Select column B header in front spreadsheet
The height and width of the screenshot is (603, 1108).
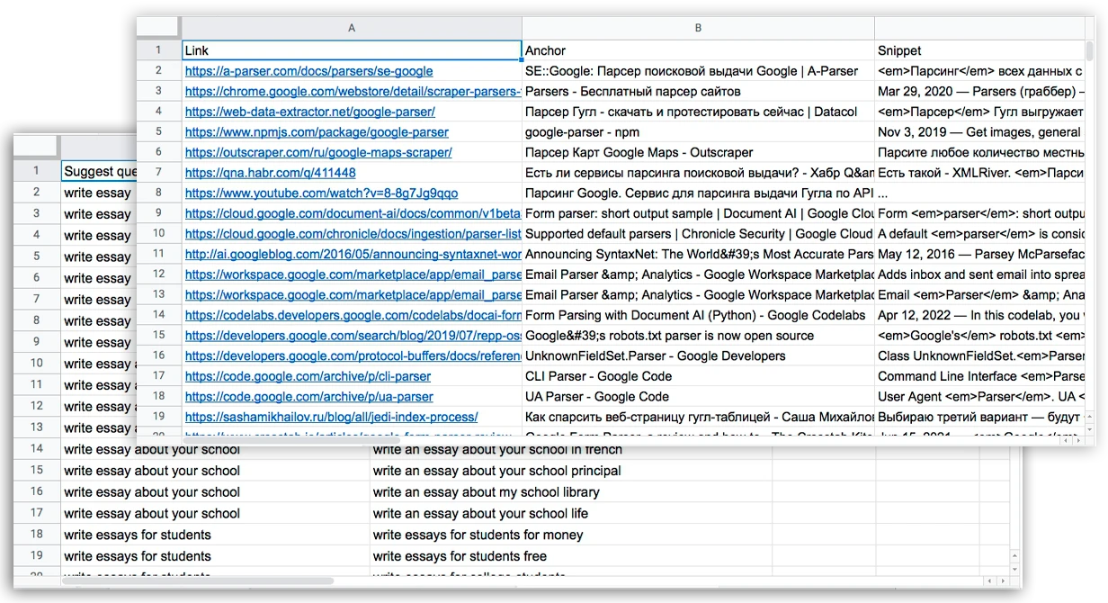pyautogui.click(x=698, y=28)
